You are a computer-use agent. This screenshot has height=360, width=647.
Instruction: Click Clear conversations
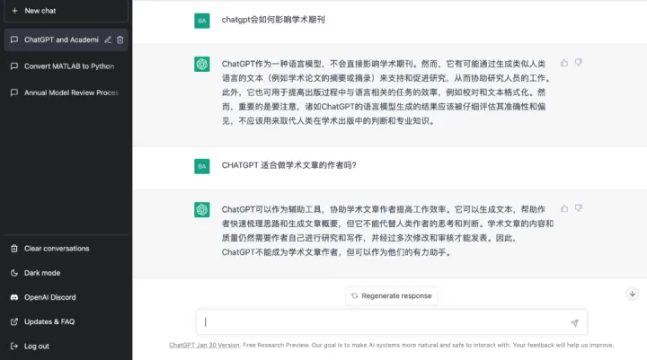click(x=66, y=249)
